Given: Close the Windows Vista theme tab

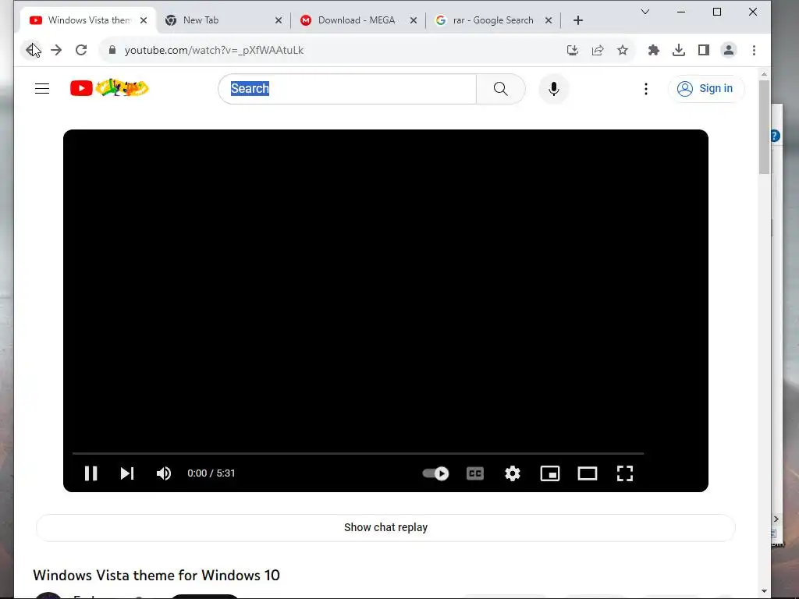Looking at the screenshot, I should 144,20.
